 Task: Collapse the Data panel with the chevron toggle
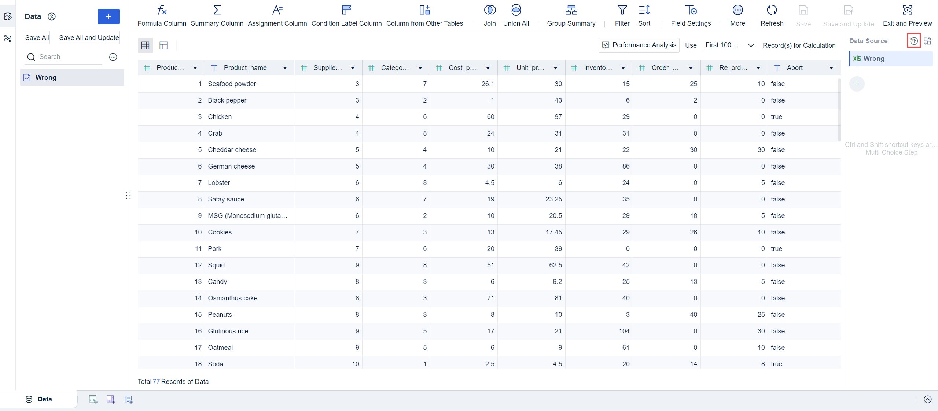coord(52,16)
